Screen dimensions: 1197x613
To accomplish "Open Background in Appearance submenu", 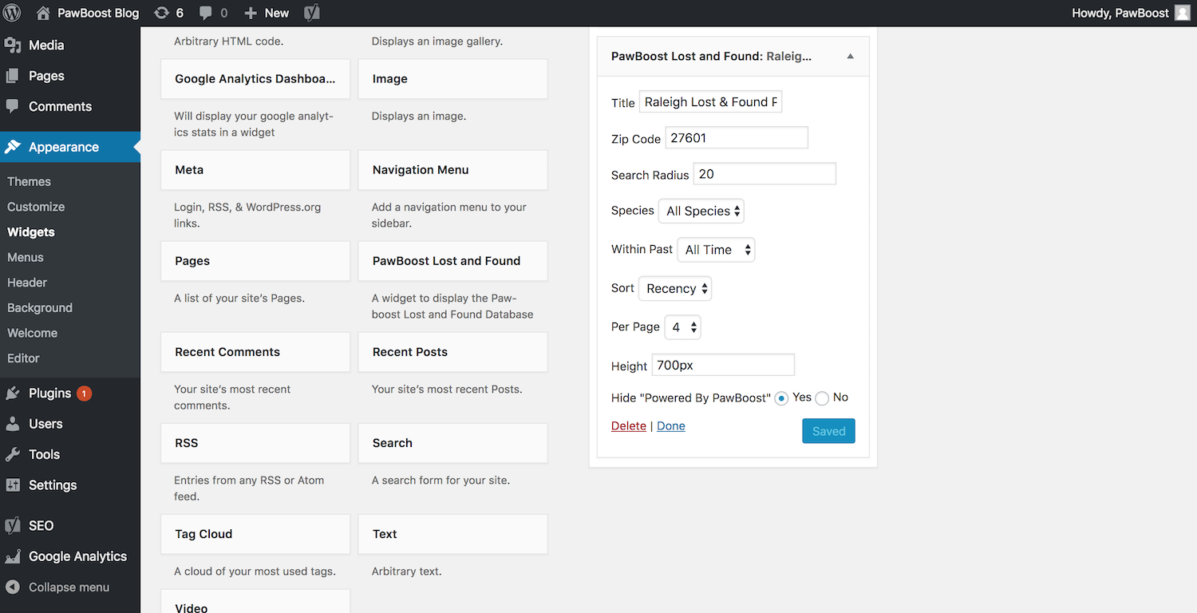I will (x=40, y=307).
